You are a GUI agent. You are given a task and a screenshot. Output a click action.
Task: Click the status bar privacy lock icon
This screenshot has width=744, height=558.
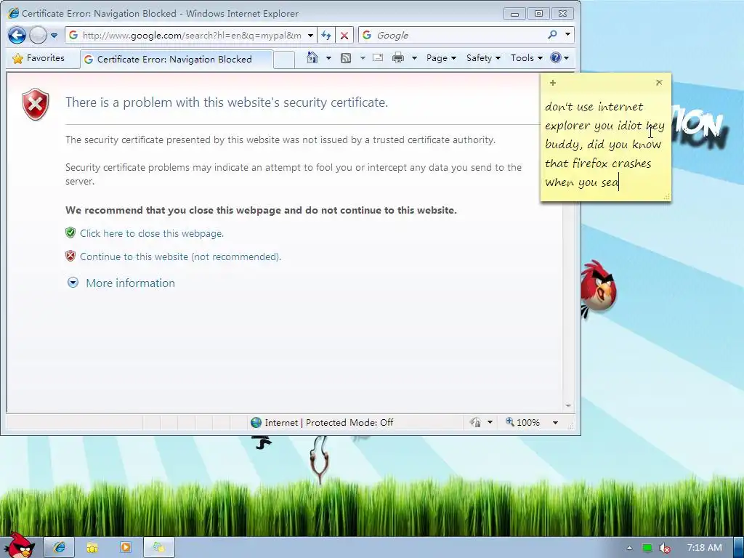tap(475, 422)
